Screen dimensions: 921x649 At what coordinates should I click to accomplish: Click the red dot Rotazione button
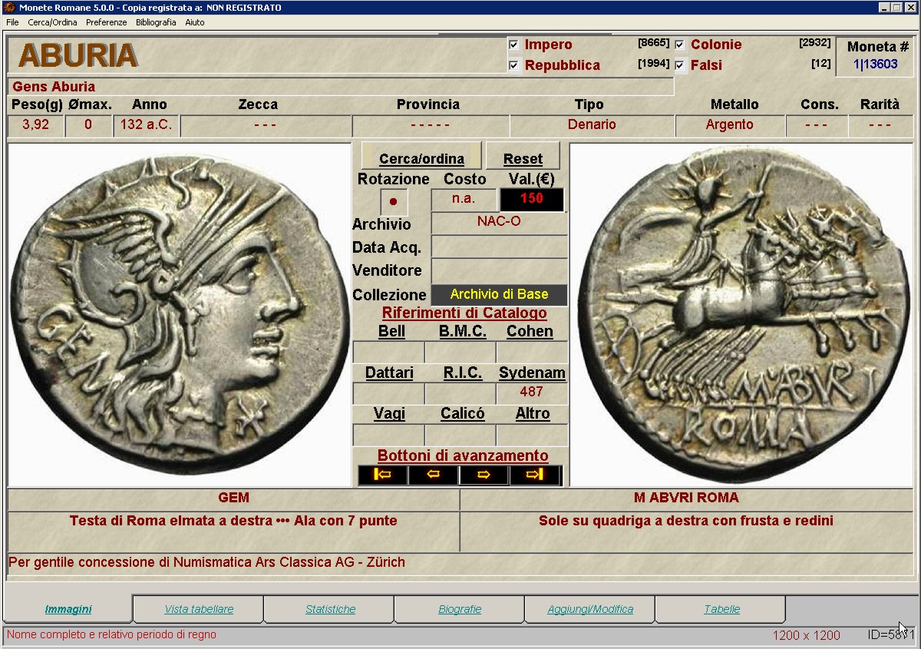coord(394,202)
